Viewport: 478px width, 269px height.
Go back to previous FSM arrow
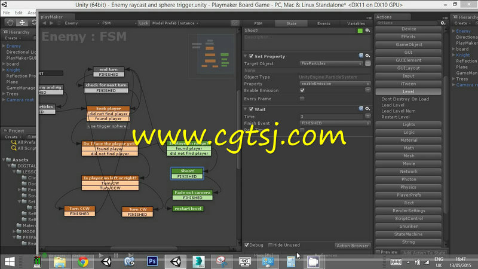pyautogui.click(x=44, y=23)
